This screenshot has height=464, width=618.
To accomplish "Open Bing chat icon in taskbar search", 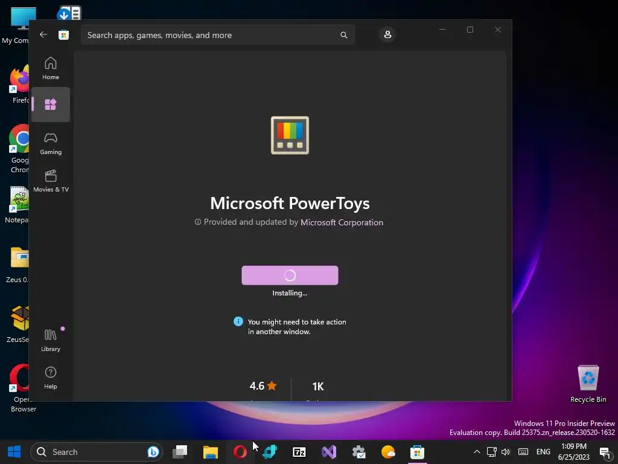I will [153, 452].
